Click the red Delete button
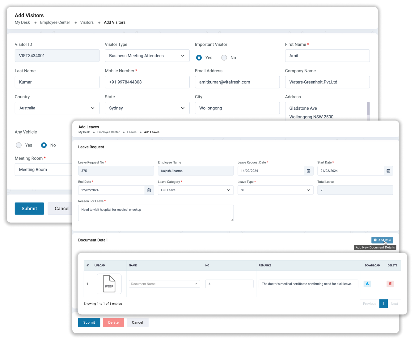414x340 pixels. pyautogui.click(x=113, y=322)
